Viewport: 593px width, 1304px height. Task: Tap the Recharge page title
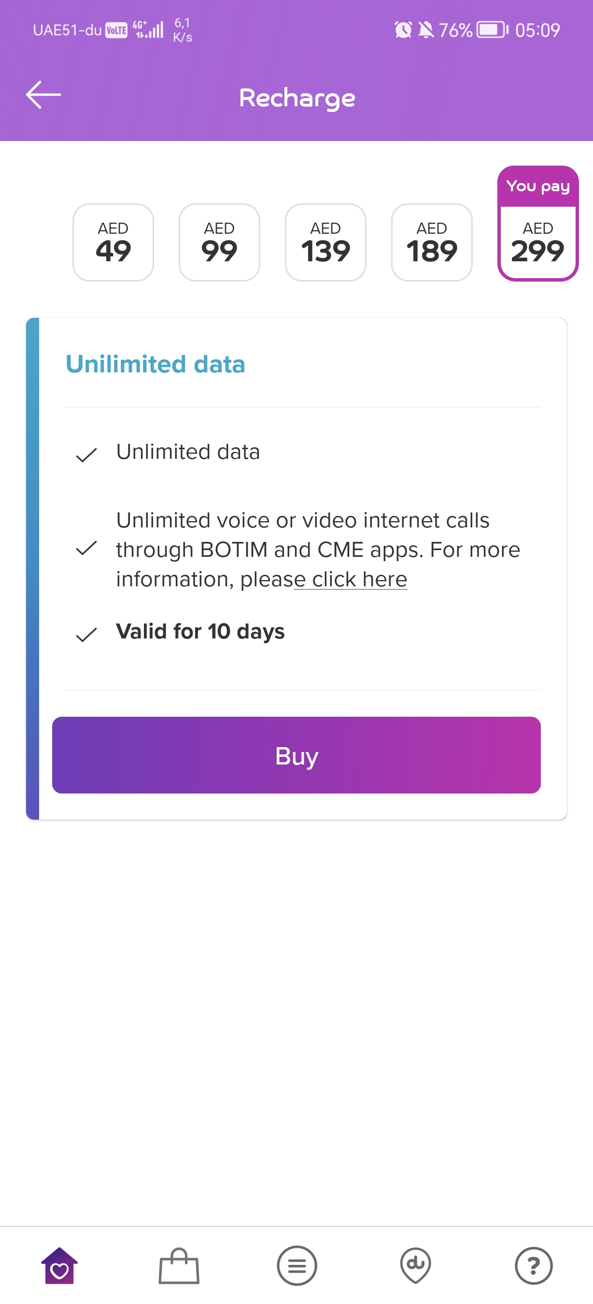297,98
